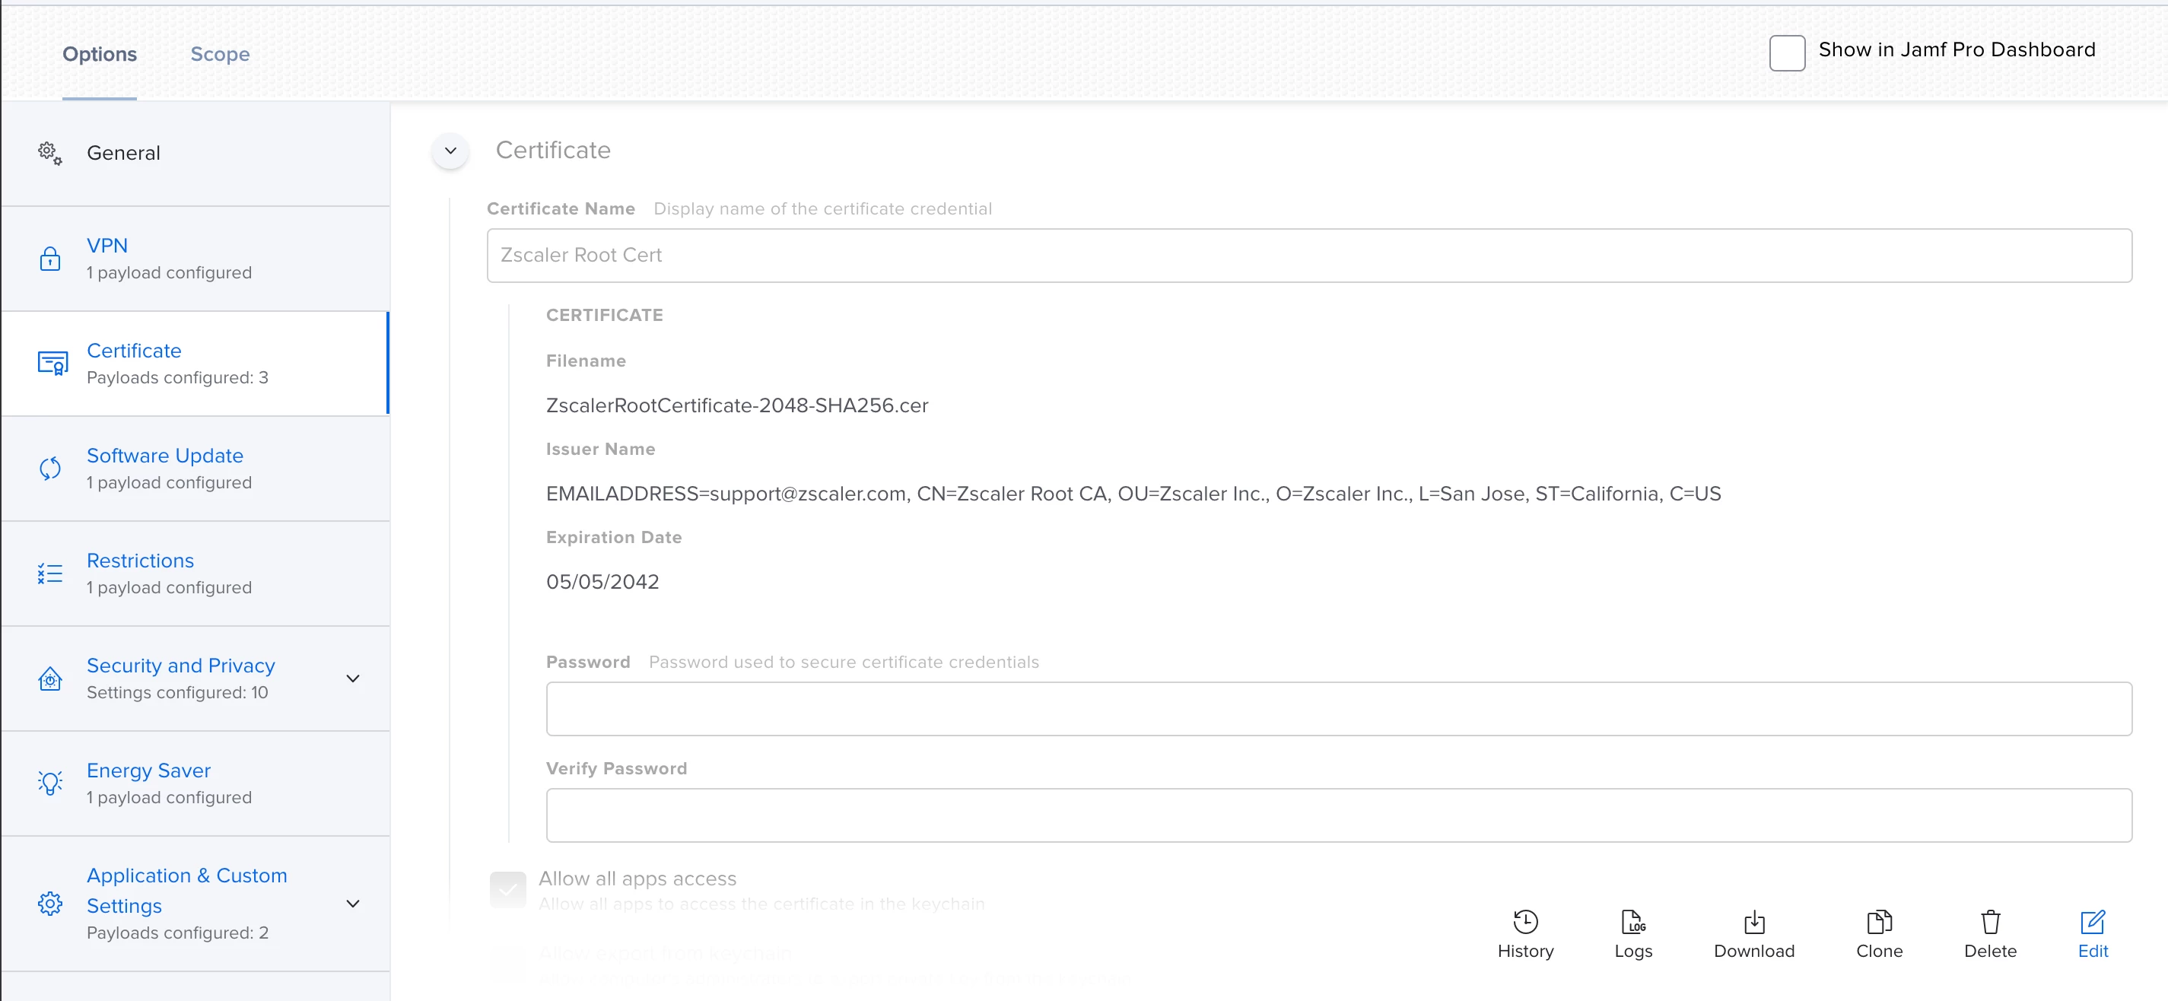Click the Delete button label
2168x1001 pixels.
[x=1989, y=951]
